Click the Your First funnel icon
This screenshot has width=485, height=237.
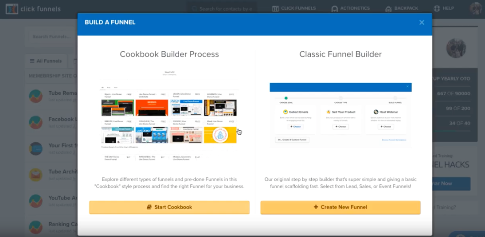tap(35, 149)
